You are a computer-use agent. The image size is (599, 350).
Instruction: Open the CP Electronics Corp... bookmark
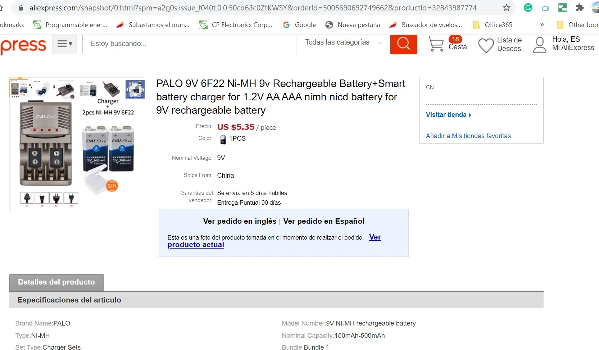(x=236, y=25)
